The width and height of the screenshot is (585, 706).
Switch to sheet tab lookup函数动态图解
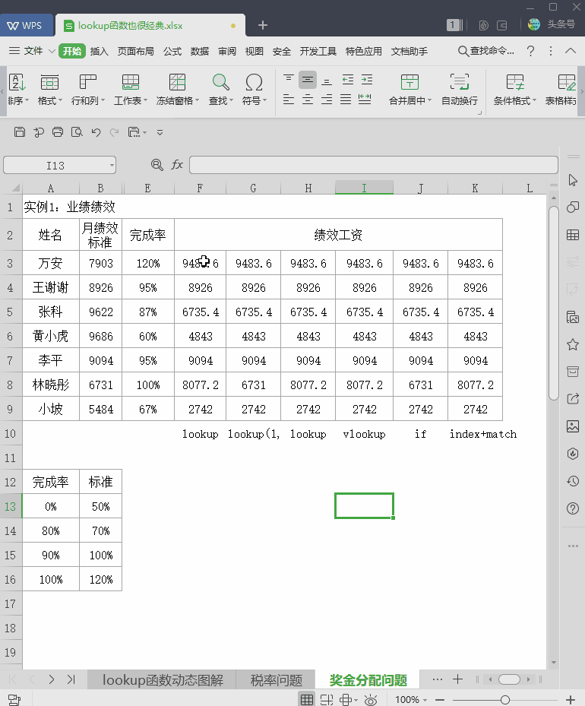[163, 680]
